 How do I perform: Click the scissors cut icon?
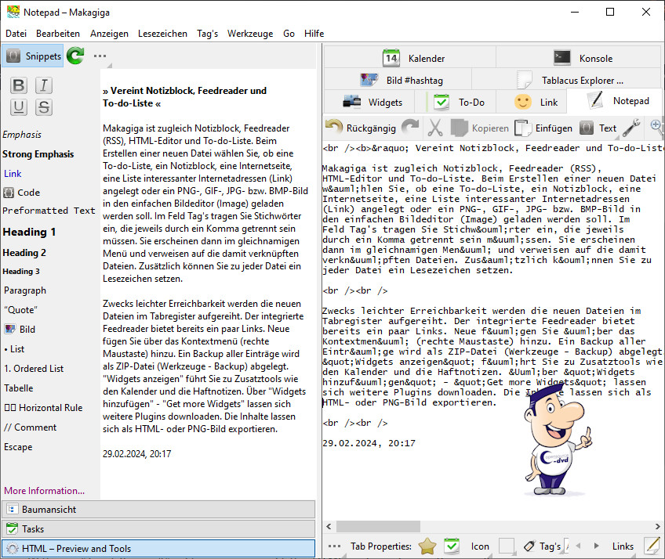(435, 128)
